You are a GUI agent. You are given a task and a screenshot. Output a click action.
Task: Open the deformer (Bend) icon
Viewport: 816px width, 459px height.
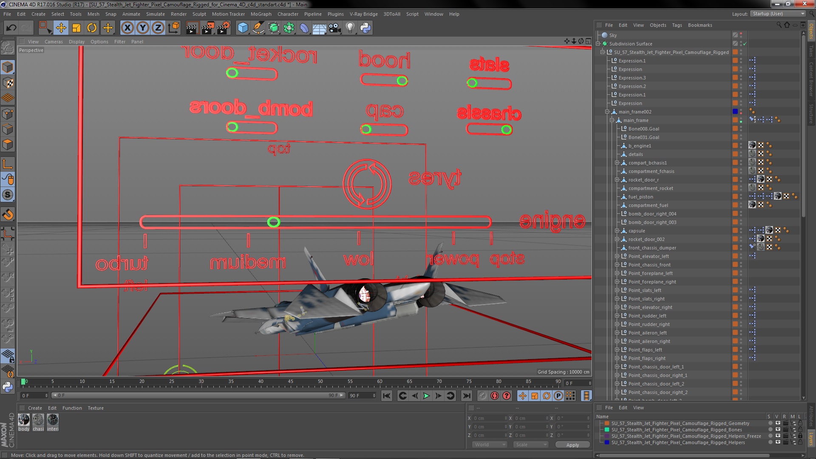click(304, 28)
